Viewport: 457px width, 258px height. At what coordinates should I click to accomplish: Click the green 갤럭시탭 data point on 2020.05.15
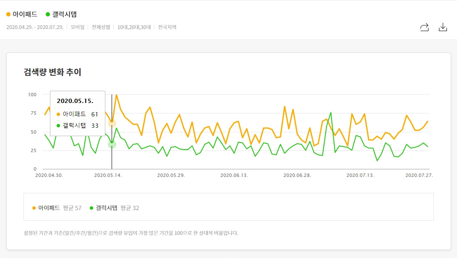click(112, 145)
